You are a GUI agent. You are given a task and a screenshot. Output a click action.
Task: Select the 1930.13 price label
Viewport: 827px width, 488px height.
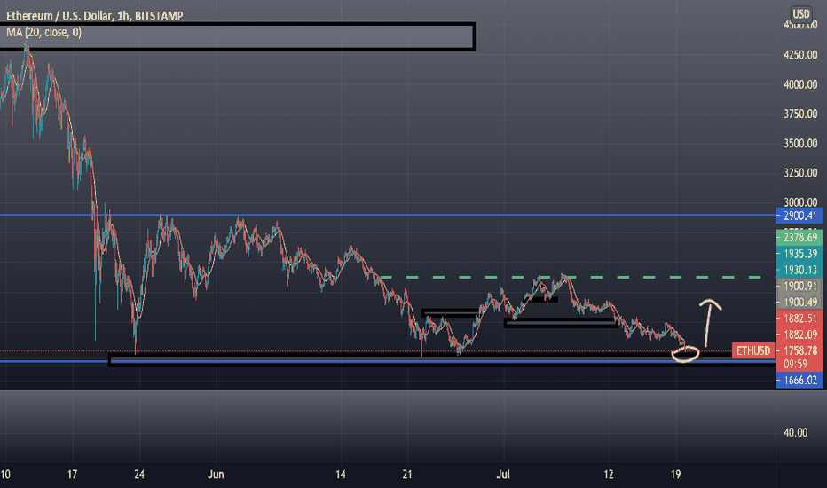(x=799, y=270)
